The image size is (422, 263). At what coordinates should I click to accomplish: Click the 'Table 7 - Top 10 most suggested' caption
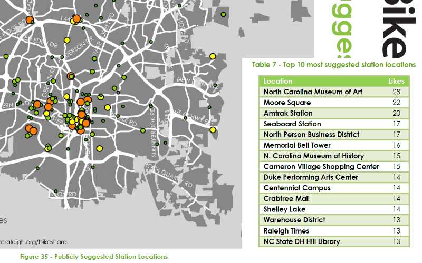point(334,65)
